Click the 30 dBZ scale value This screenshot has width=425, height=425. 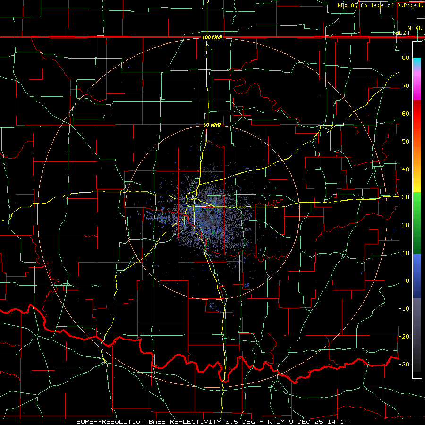click(x=406, y=197)
